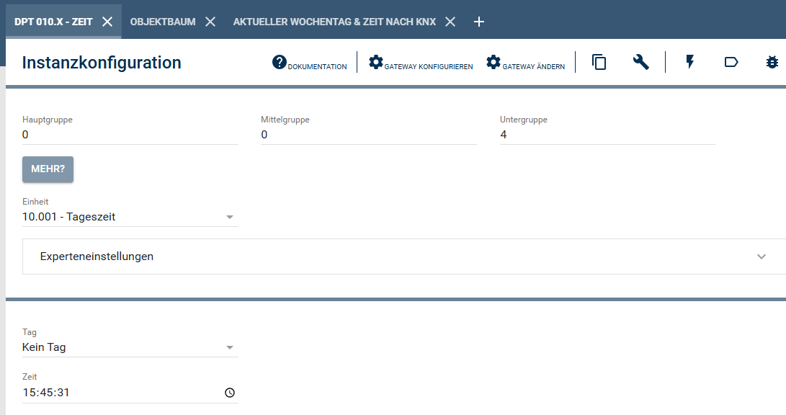Add a new tab with plus button
786x415 pixels.
(x=479, y=22)
